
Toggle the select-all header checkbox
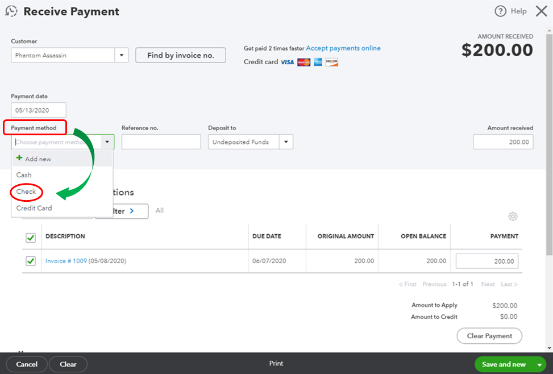click(31, 238)
